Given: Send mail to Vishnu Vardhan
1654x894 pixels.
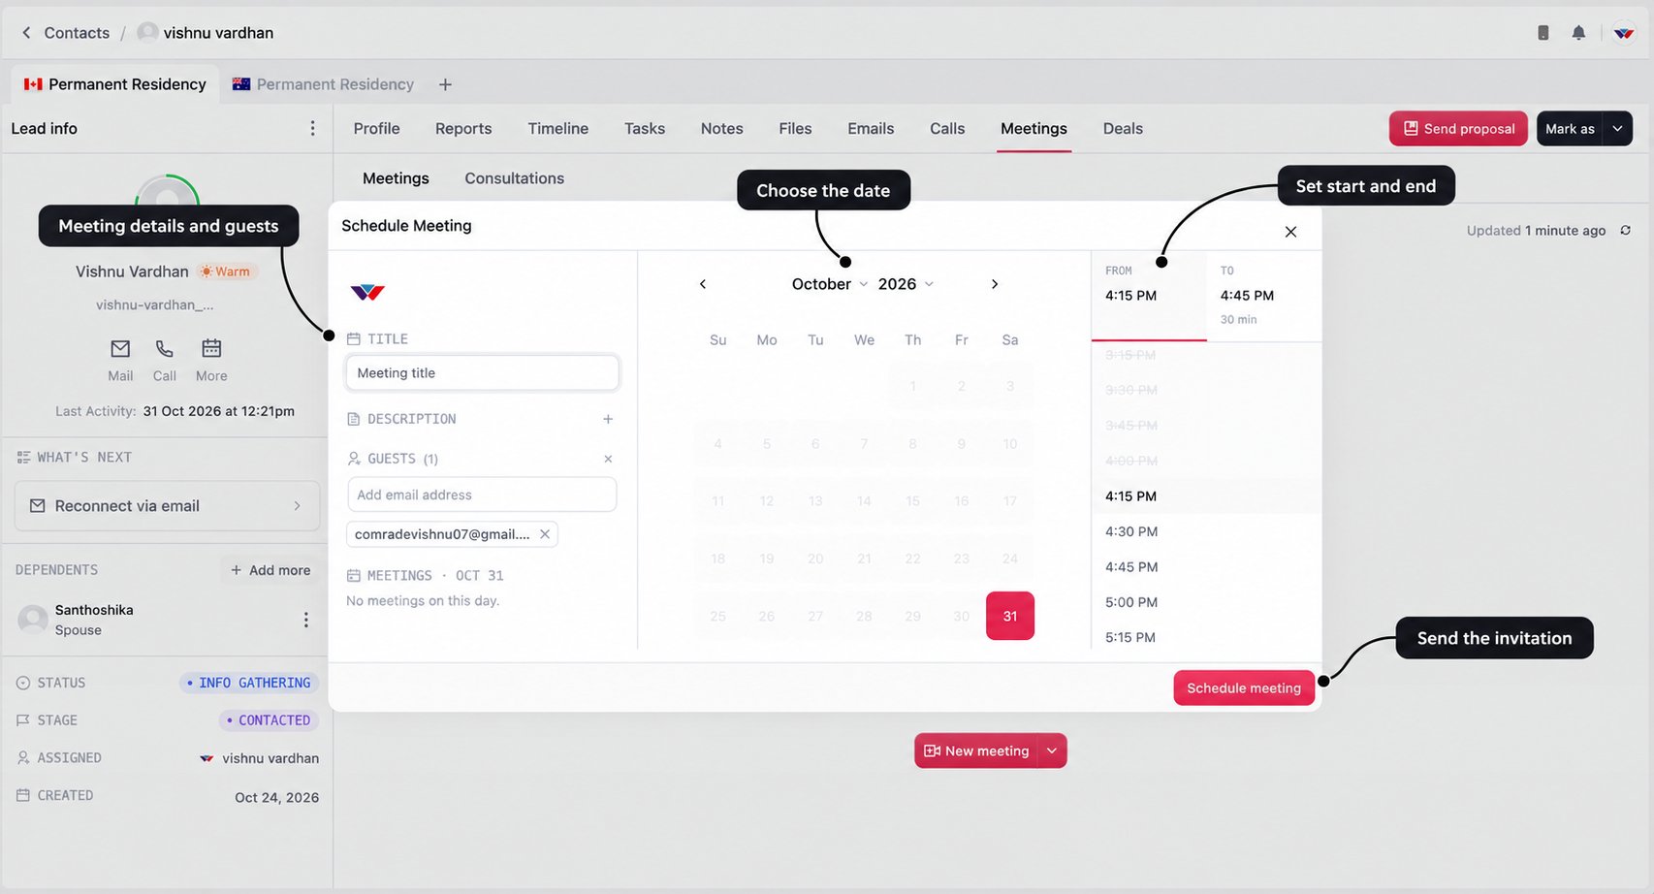Looking at the screenshot, I should tap(120, 360).
